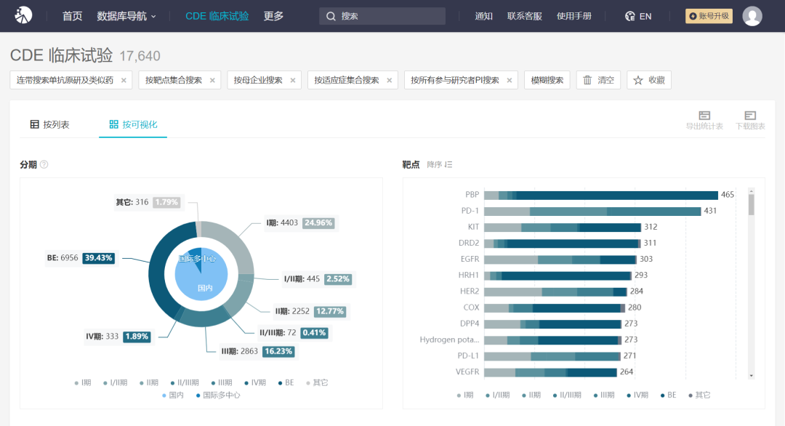Remove the 按适应症集合搜索 filter
785x426 pixels.
tap(389, 80)
